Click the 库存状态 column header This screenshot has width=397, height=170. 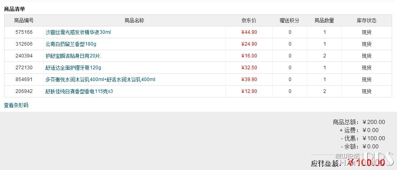click(366, 20)
